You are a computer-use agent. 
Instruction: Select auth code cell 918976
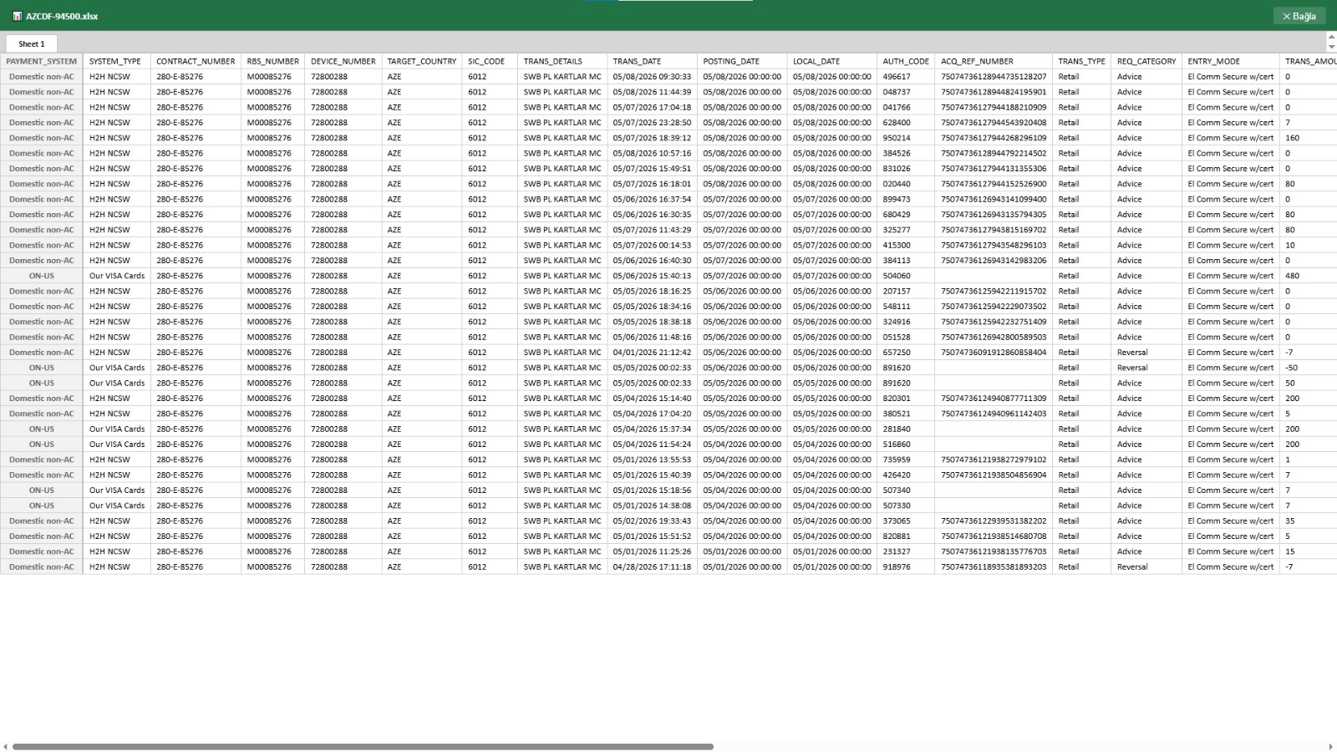(906, 567)
